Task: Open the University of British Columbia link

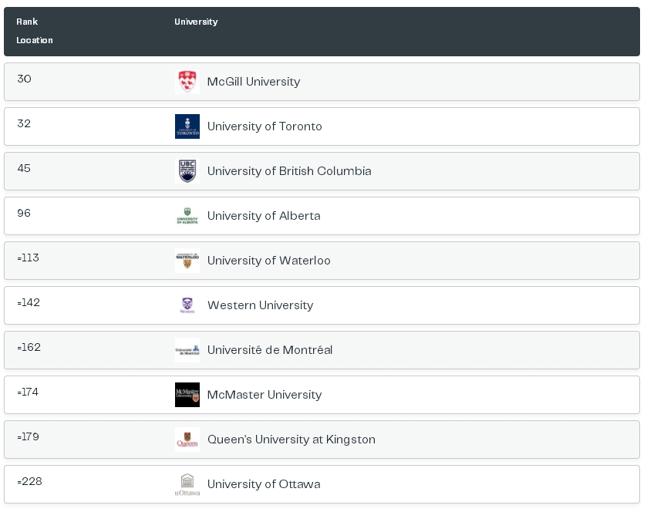Action: (x=289, y=171)
